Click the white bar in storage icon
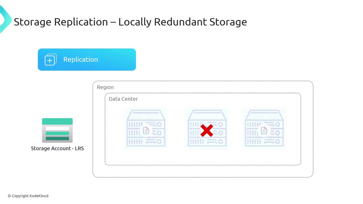This screenshot has height=204, width=363. pos(57,128)
